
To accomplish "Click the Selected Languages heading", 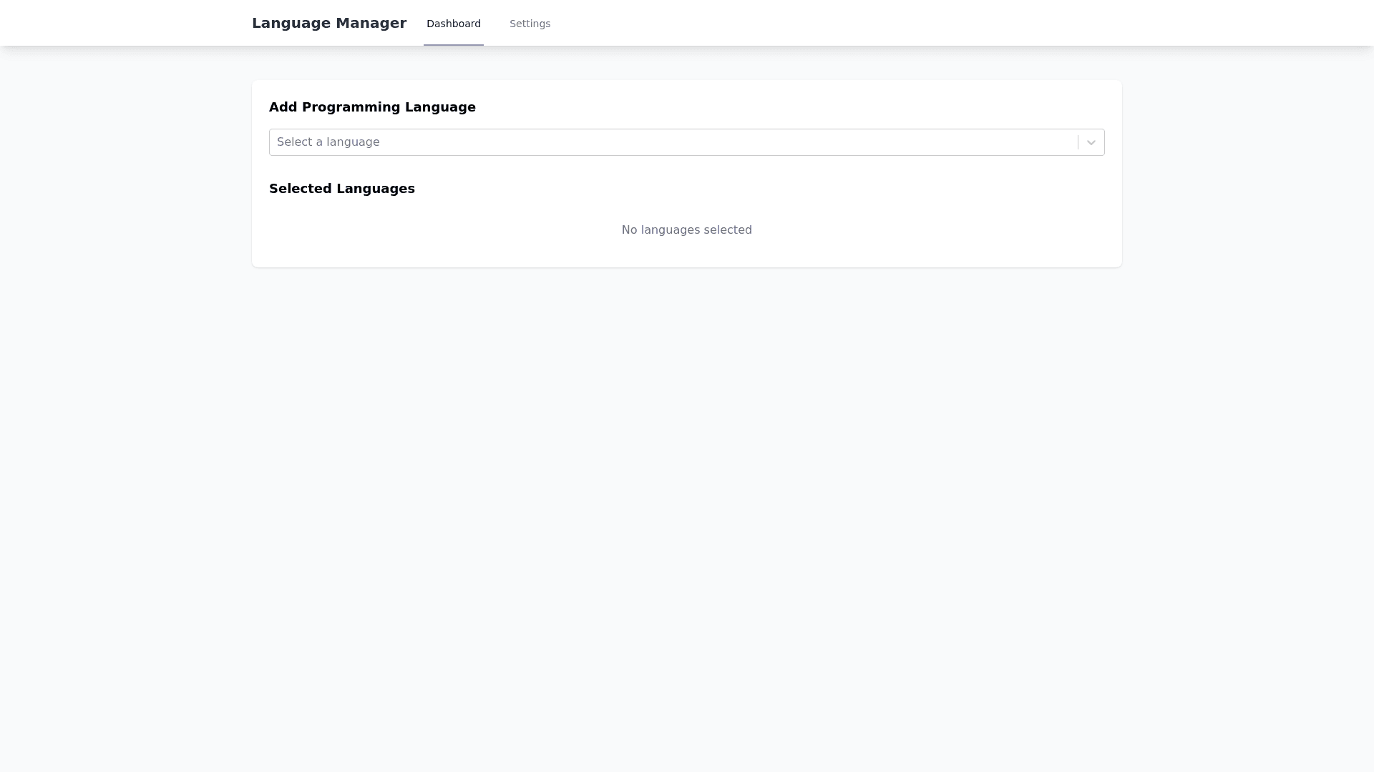I will click(x=341, y=189).
